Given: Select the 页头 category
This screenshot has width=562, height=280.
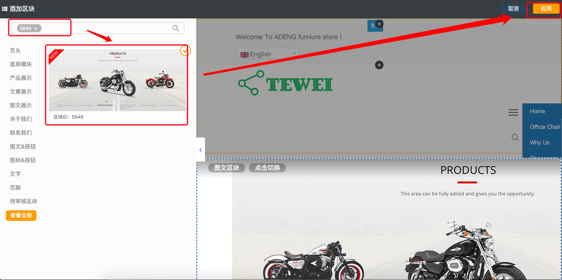Looking at the screenshot, I should pyautogui.click(x=15, y=51).
